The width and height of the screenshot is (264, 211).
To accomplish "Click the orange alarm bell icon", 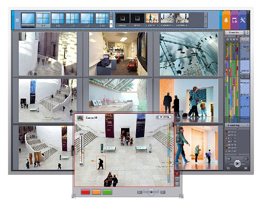I will [226, 20].
